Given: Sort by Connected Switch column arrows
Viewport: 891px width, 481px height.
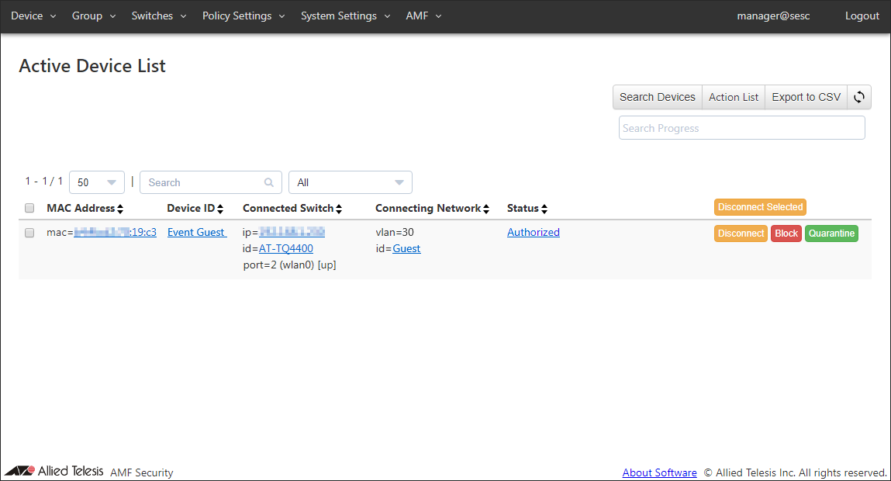Looking at the screenshot, I should [339, 209].
